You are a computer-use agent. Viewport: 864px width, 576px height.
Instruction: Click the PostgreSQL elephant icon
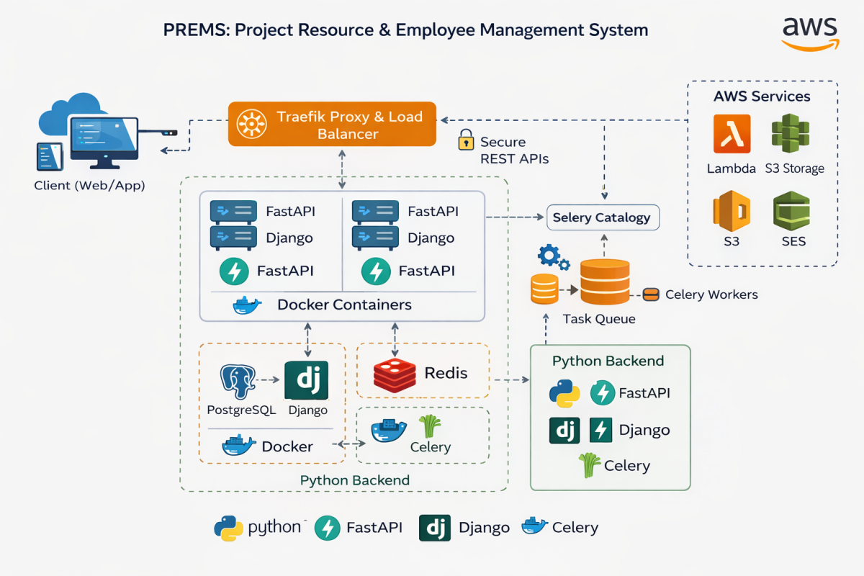238,382
